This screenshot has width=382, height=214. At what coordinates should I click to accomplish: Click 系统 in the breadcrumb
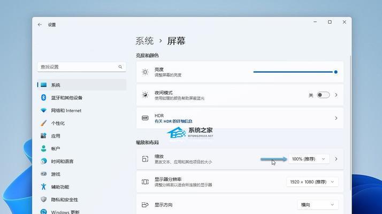click(x=144, y=41)
